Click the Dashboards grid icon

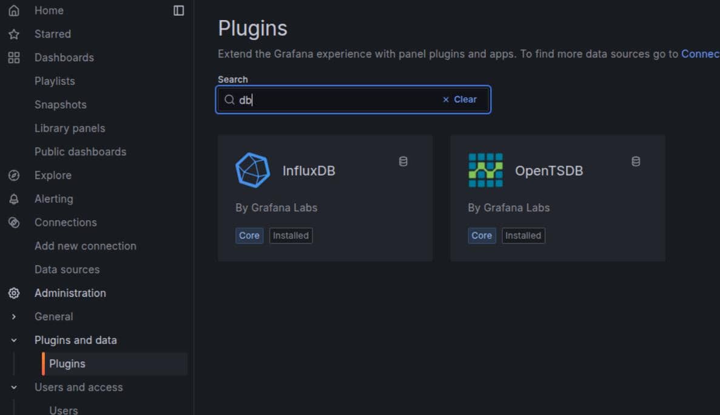(x=14, y=58)
